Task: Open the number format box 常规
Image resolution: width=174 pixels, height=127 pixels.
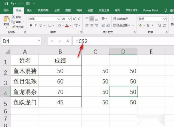Action: point(152,19)
